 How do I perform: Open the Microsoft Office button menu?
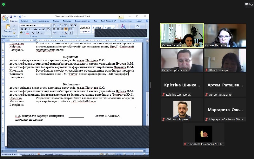4,18
